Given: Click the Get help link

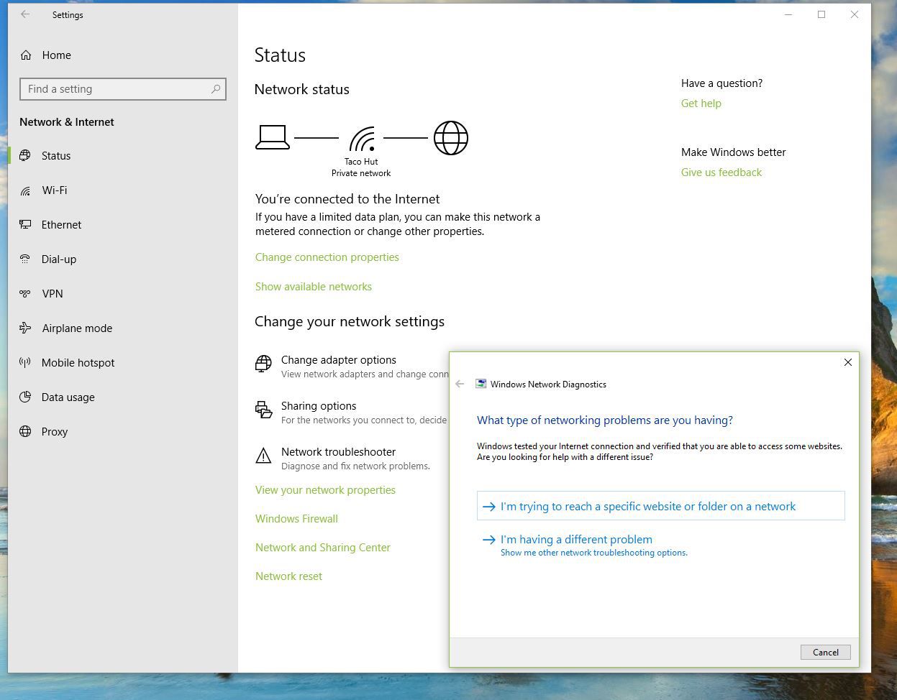Looking at the screenshot, I should click(x=701, y=103).
